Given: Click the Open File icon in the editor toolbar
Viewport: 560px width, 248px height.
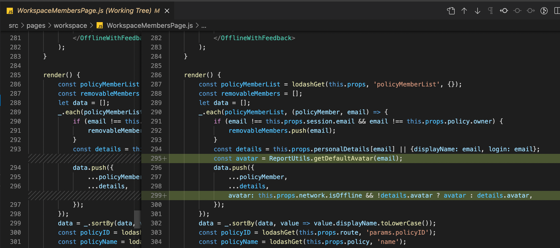Looking at the screenshot, I should coord(451,11).
